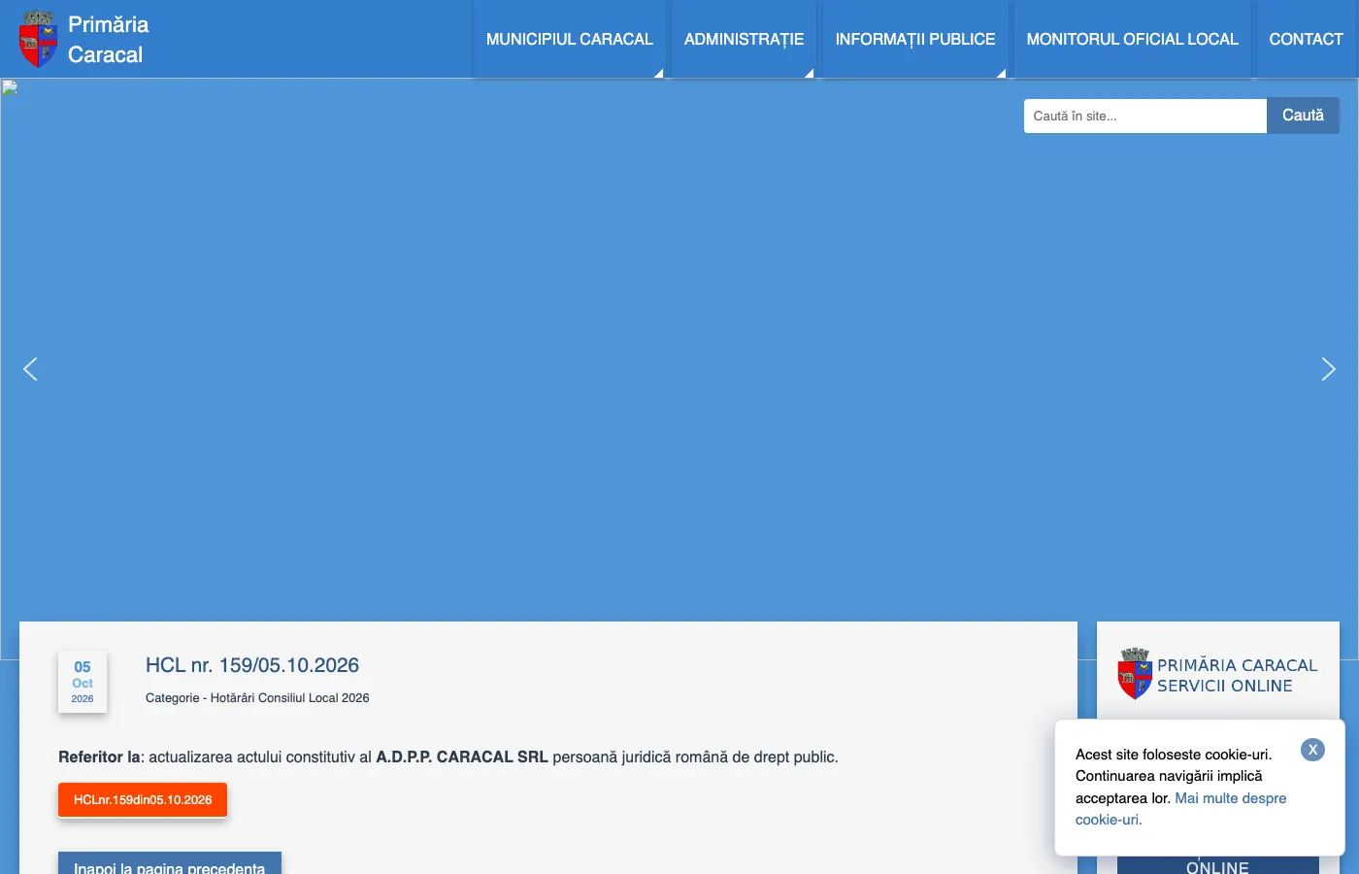Open the Contact menu item
The height and width of the screenshot is (874, 1359).
(1307, 39)
